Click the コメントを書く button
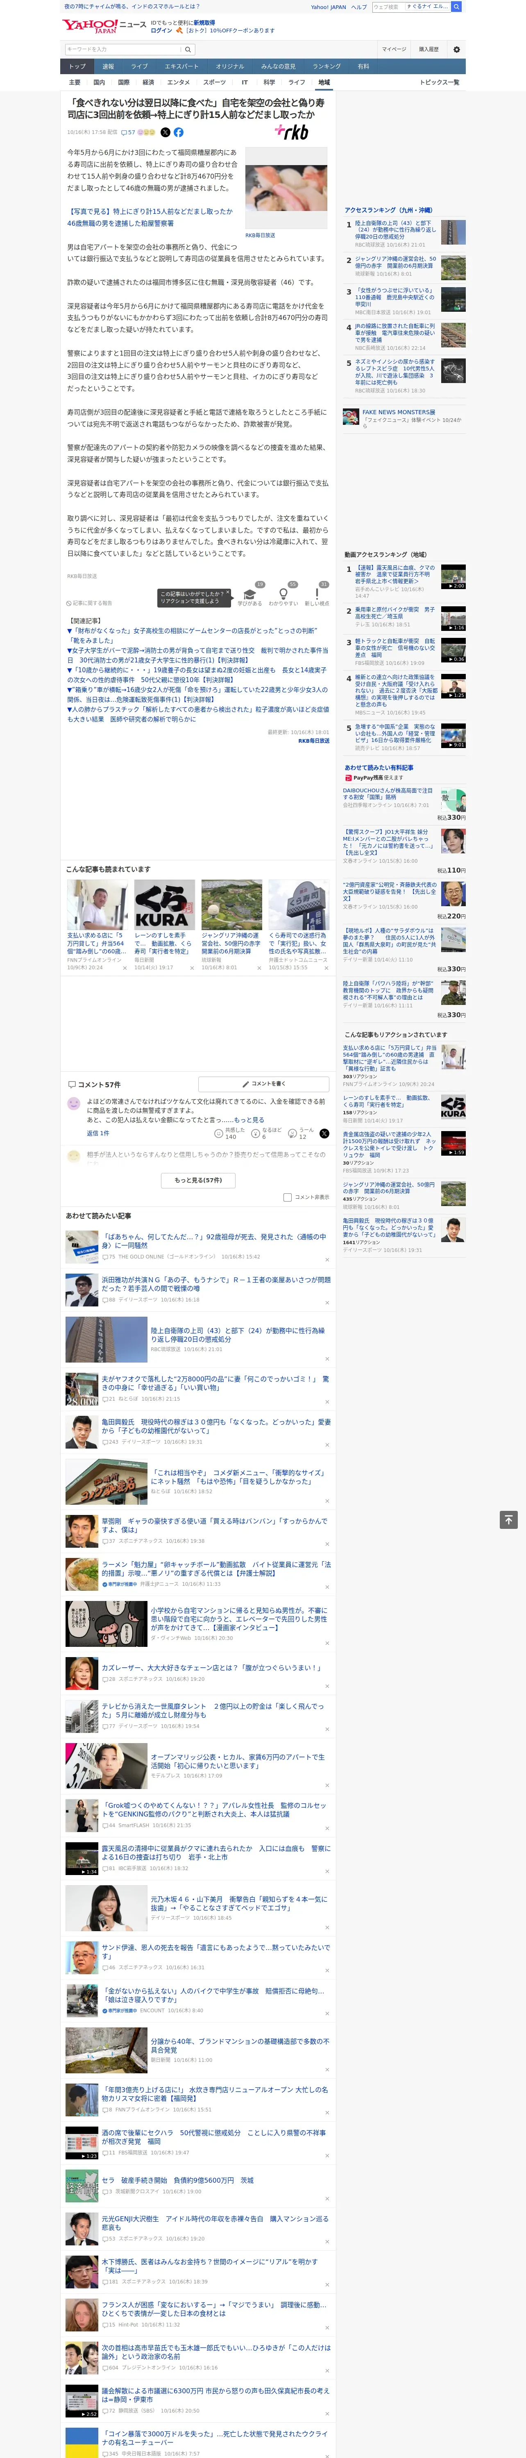 (263, 1084)
